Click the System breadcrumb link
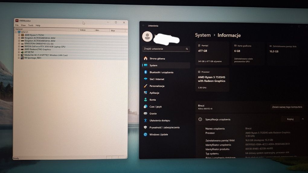This screenshot has height=173, width=308. coord(203,35)
